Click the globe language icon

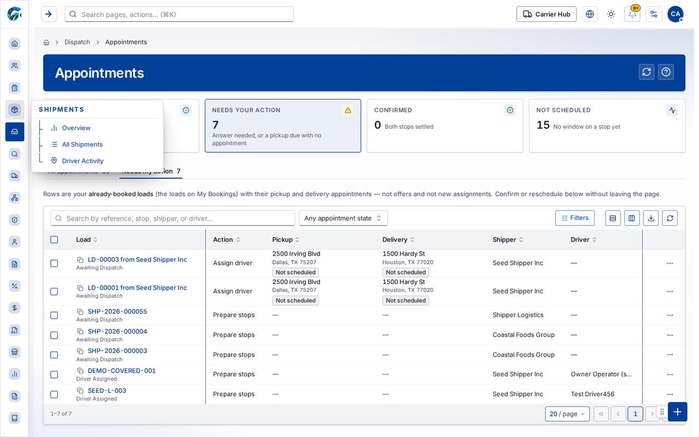point(590,14)
